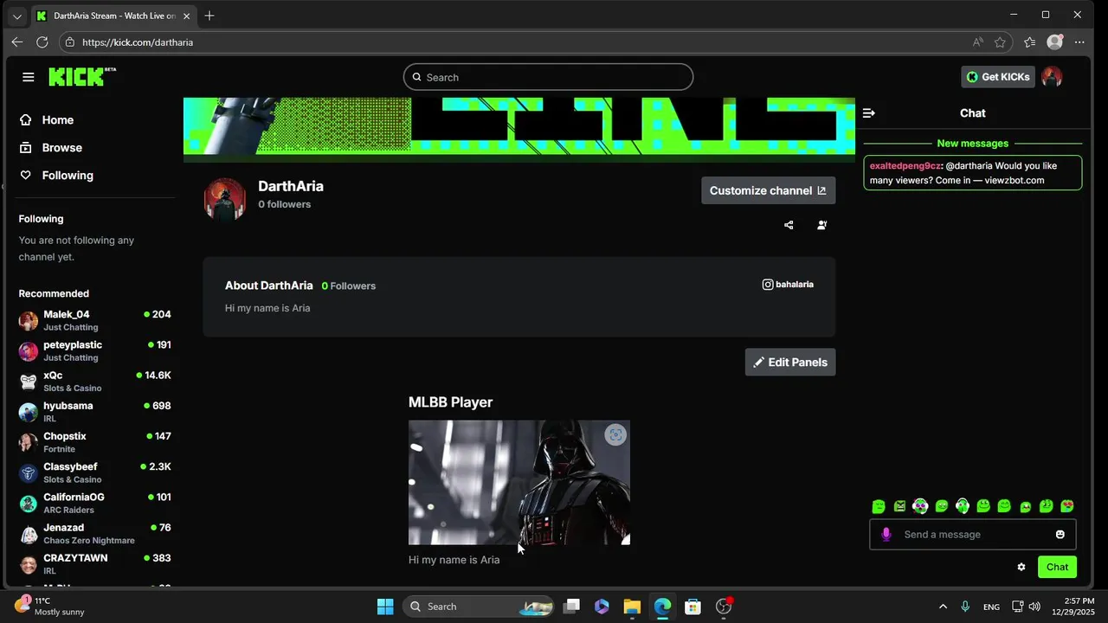Show hidden system tray icons
The width and height of the screenshot is (1108, 623).
pyautogui.click(x=943, y=607)
